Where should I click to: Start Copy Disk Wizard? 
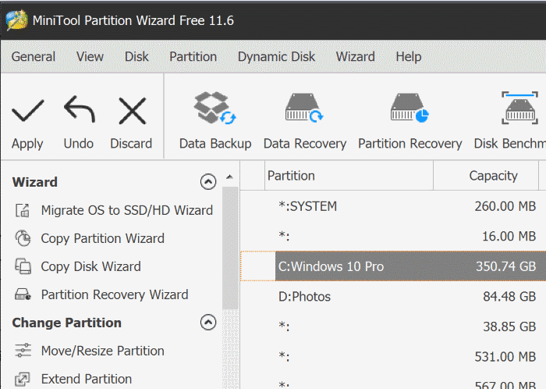point(91,266)
